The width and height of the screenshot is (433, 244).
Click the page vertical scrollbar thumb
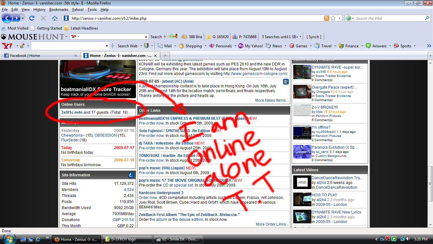click(x=430, y=184)
